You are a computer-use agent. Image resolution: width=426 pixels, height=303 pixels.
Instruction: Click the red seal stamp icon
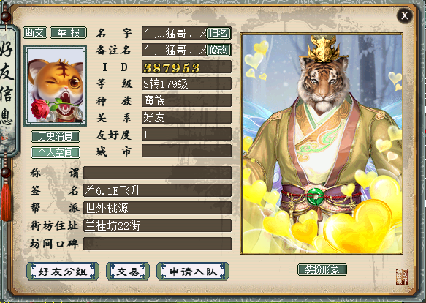(402, 277)
